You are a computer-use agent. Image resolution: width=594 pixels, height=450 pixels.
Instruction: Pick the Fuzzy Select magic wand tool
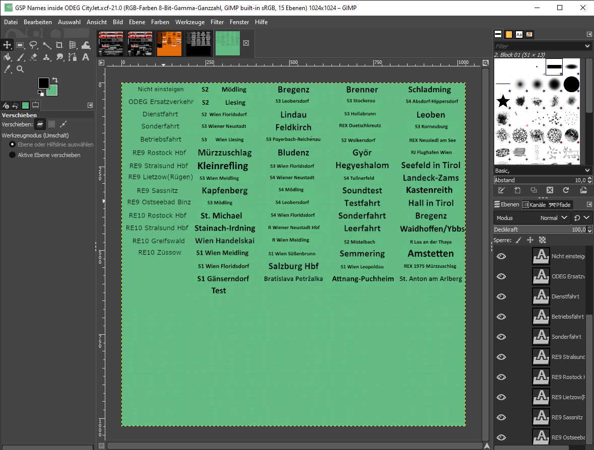click(46, 45)
